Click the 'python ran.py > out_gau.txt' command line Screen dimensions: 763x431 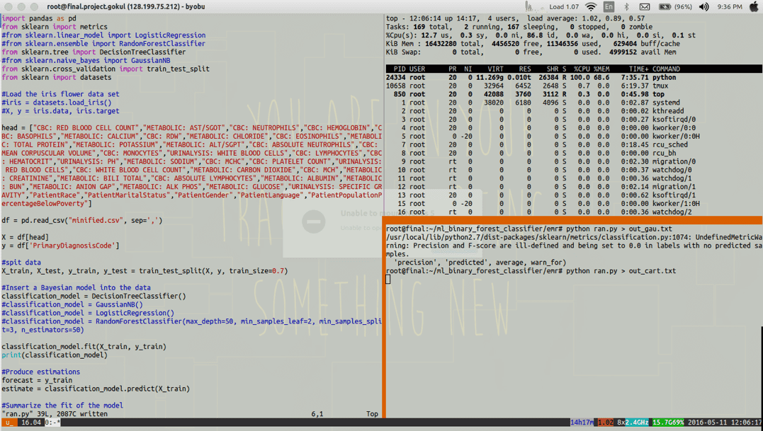[619, 229]
